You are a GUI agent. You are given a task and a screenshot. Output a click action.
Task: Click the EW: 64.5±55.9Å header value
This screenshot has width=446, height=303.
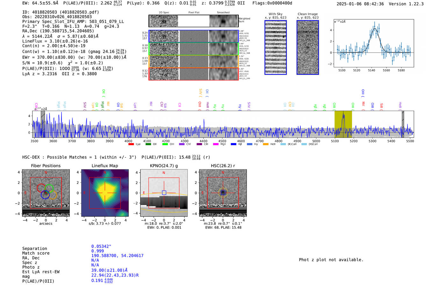pos(40,3)
